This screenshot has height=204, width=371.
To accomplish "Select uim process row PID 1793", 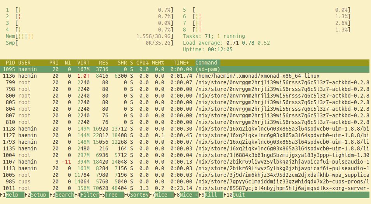I will tap(185, 142).
